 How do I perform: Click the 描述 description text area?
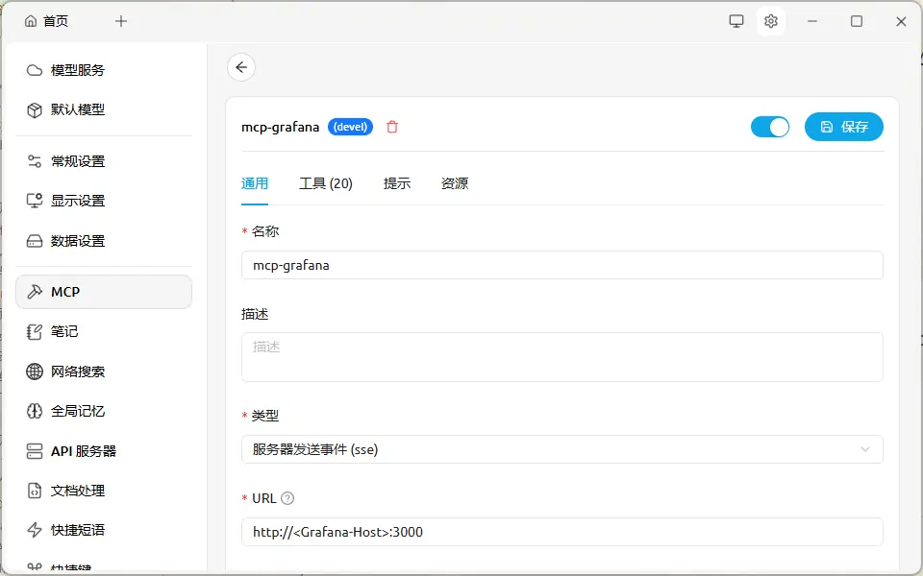pos(561,357)
